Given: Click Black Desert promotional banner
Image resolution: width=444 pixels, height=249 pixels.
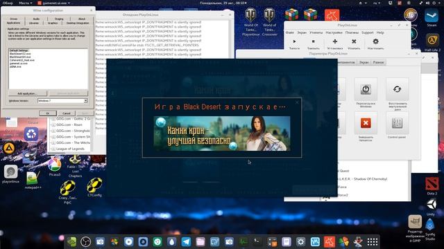Looking at the screenshot, I should pyautogui.click(x=222, y=133).
